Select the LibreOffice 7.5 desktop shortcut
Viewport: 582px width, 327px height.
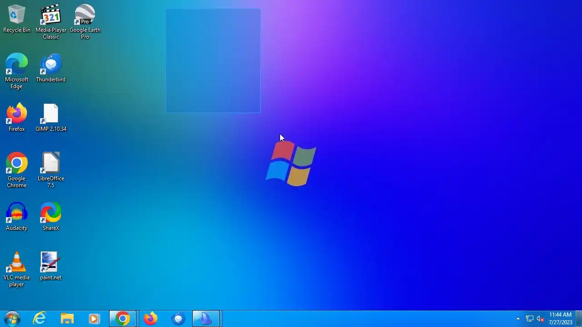(x=51, y=170)
